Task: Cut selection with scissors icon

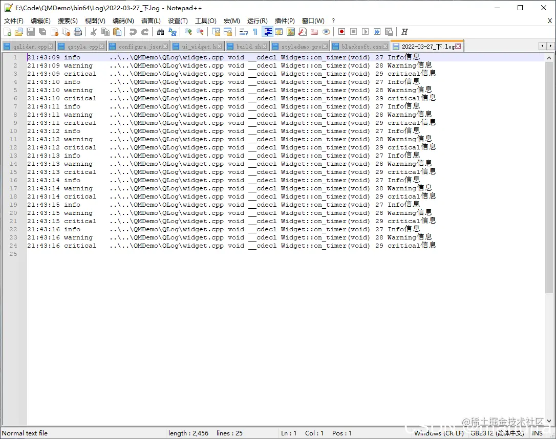Action: coord(94,32)
